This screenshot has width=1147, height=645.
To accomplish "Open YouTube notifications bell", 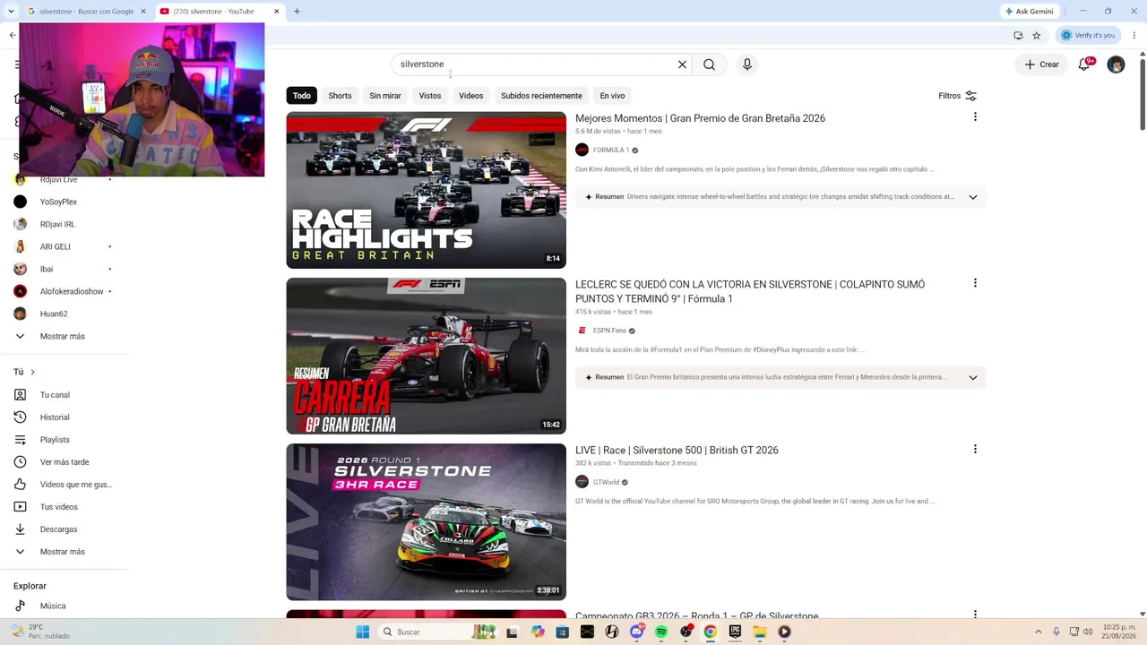I will (x=1084, y=64).
